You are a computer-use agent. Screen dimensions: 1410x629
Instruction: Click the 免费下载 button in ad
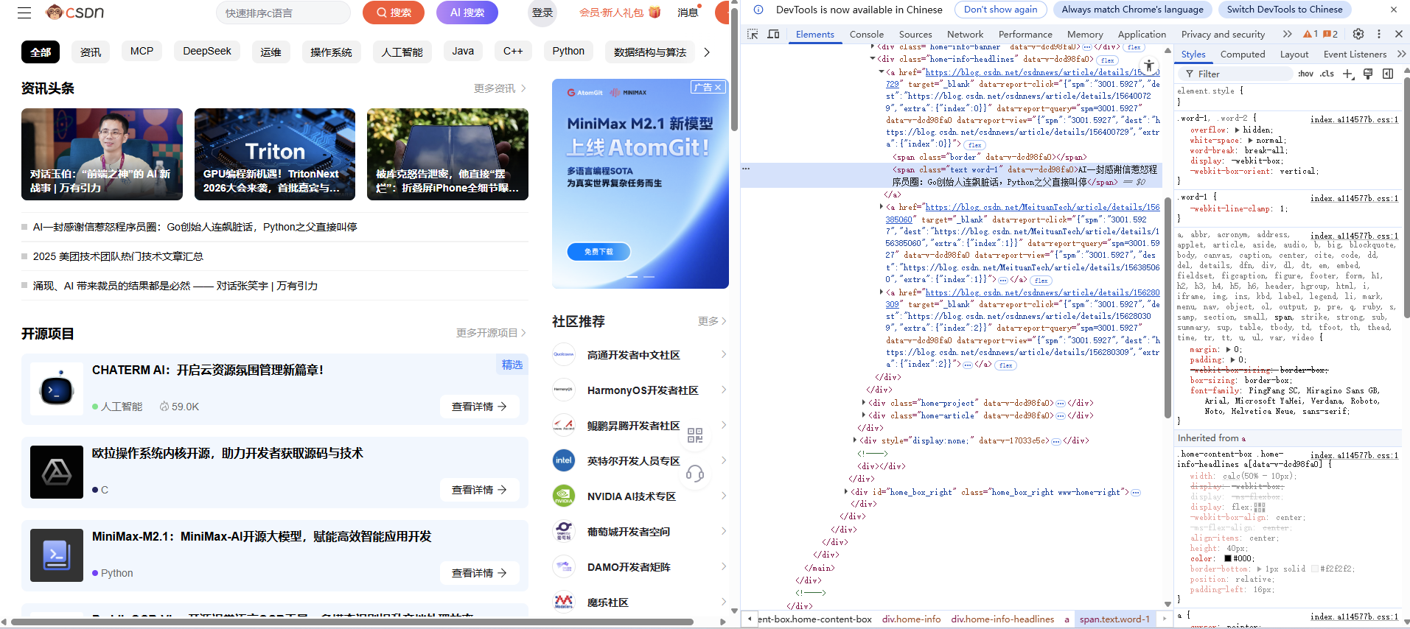598,251
